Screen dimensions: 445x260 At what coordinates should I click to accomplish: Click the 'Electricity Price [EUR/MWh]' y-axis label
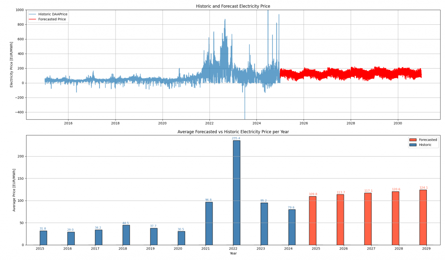[x=12, y=64]
